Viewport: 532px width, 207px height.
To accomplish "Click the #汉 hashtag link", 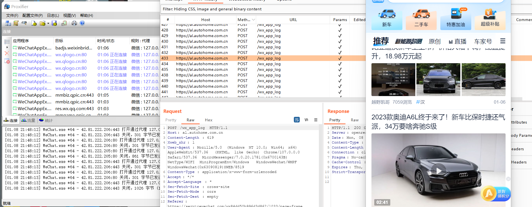I will click(x=420, y=102).
